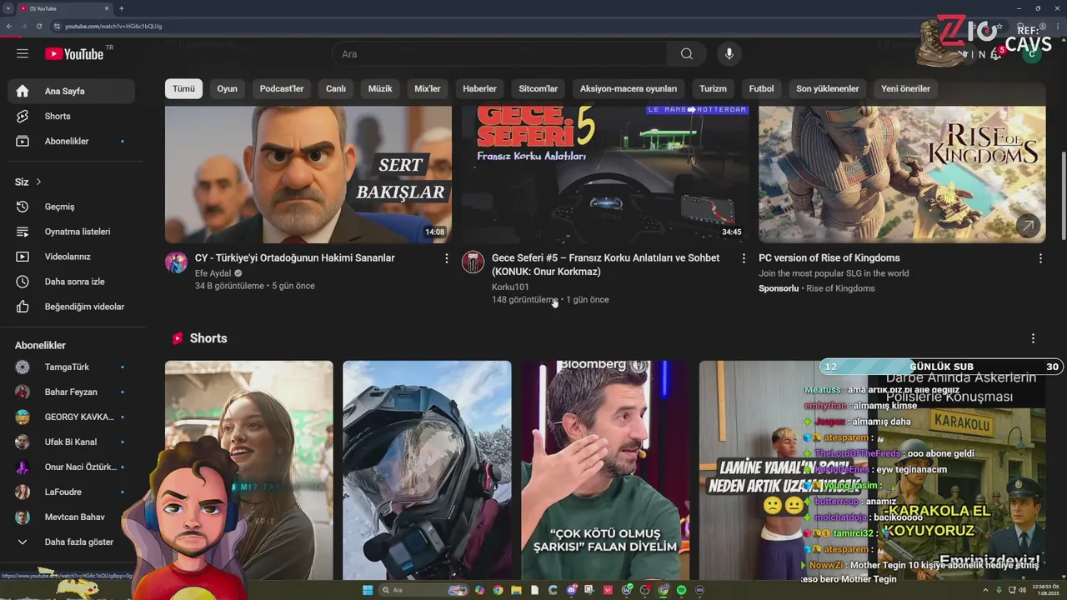Select the Futbol filter chip
Image resolution: width=1067 pixels, height=600 pixels.
(x=761, y=88)
